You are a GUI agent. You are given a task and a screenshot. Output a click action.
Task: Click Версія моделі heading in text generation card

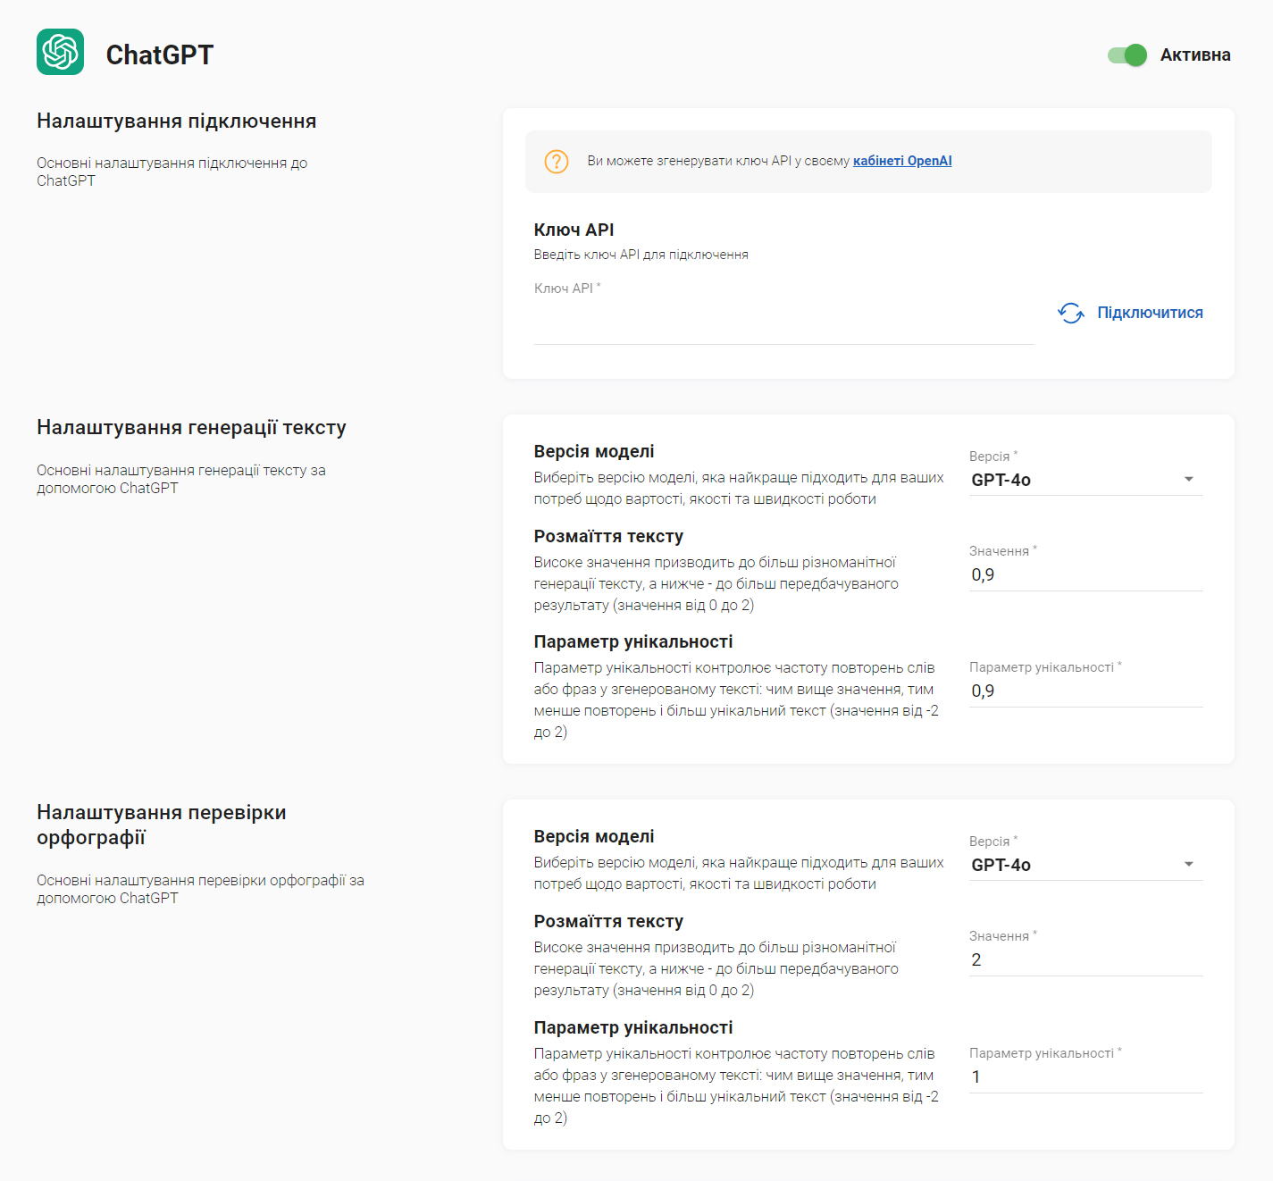point(594,451)
